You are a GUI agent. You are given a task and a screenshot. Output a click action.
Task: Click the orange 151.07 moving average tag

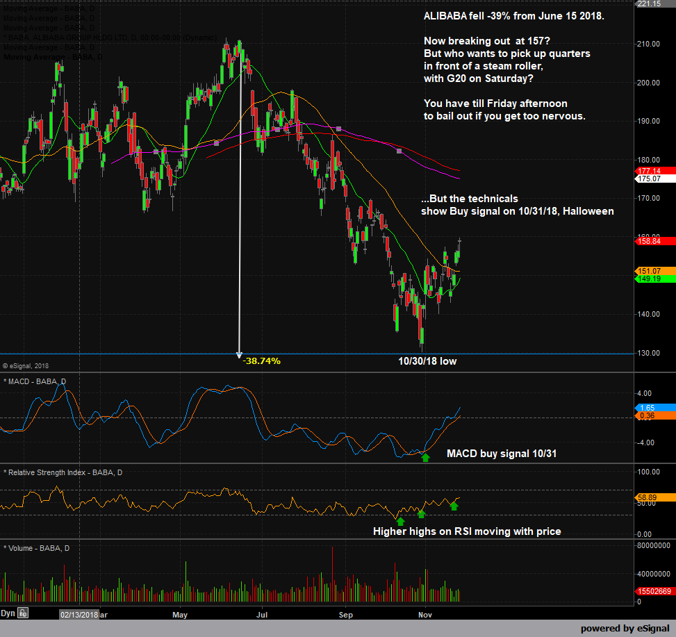click(655, 271)
